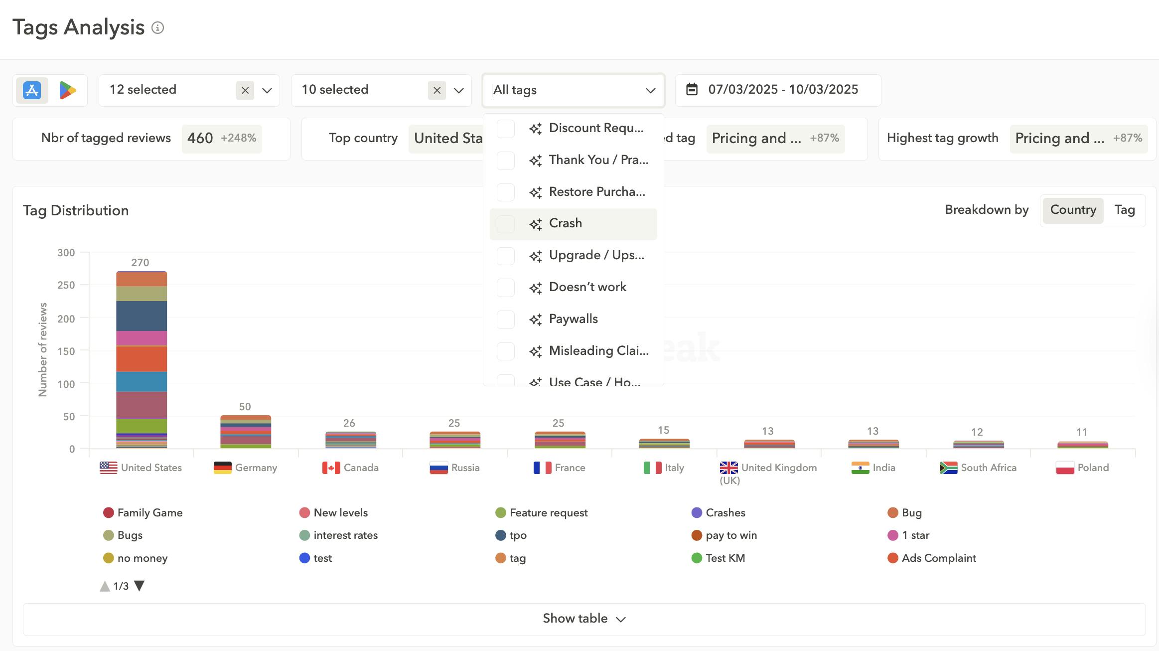Screen dimensions: 1159x651
Task: Switch breakdown to Tag
Action: [1124, 210]
